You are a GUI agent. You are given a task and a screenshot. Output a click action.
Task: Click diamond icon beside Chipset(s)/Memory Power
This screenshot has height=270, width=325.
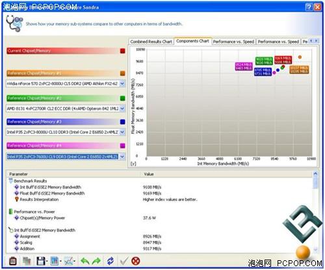click(x=16, y=217)
